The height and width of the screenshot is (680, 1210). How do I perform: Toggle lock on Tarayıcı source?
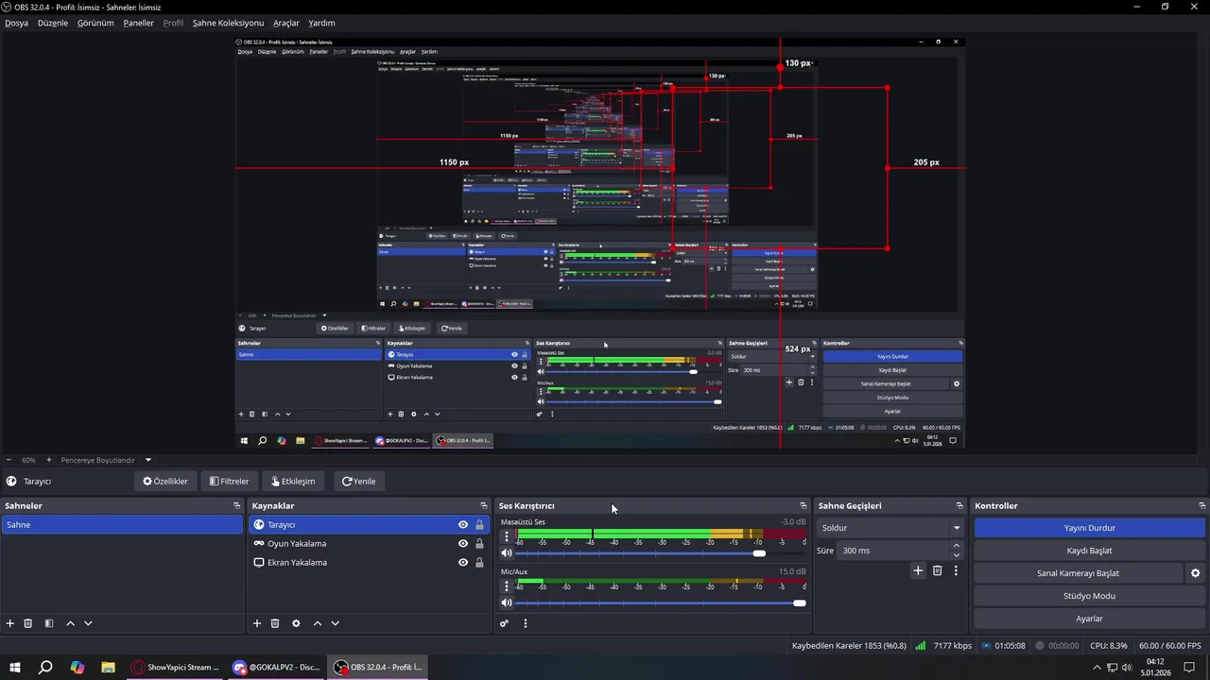coord(479,525)
